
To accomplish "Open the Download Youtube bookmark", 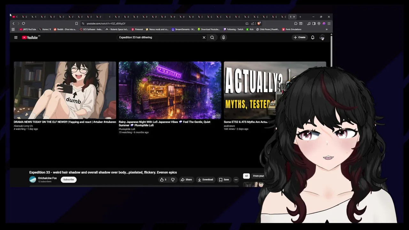I will [209, 29].
